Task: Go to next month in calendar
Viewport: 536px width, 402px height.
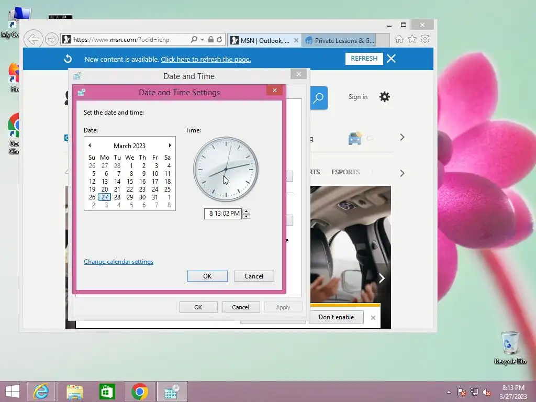Action: (x=170, y=146)
